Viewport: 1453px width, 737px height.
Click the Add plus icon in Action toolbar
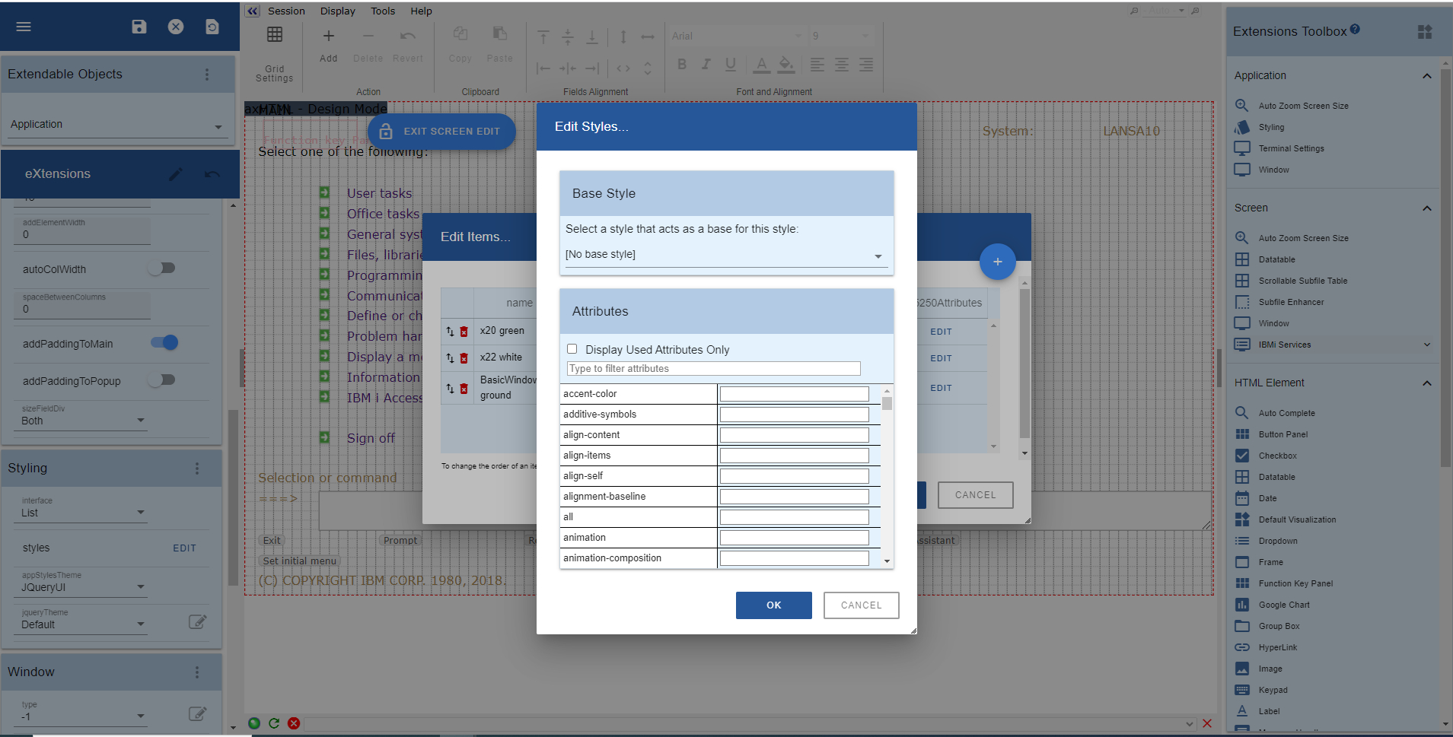pos(328,36)
